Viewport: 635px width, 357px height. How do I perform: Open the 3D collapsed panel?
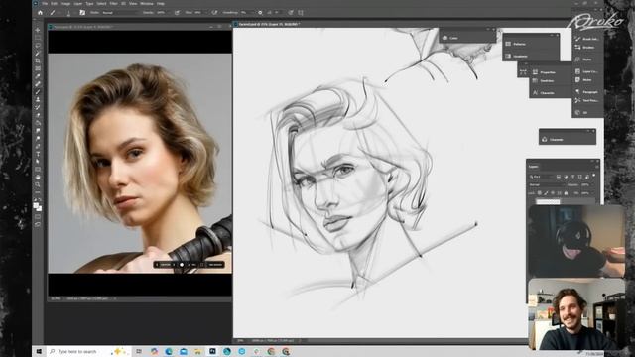(x=582, y=112)
